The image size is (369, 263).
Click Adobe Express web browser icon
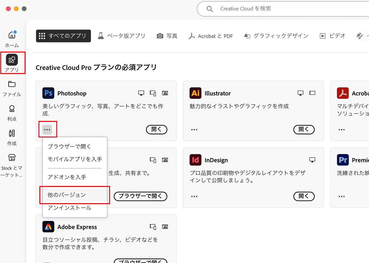(165, 227)
